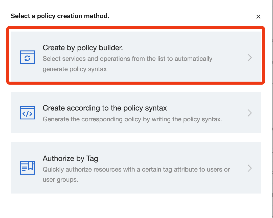Screen dimensions: 273x218
Task: Click the 'generate policy syntax' text line
Action: [x=75, y=69]
